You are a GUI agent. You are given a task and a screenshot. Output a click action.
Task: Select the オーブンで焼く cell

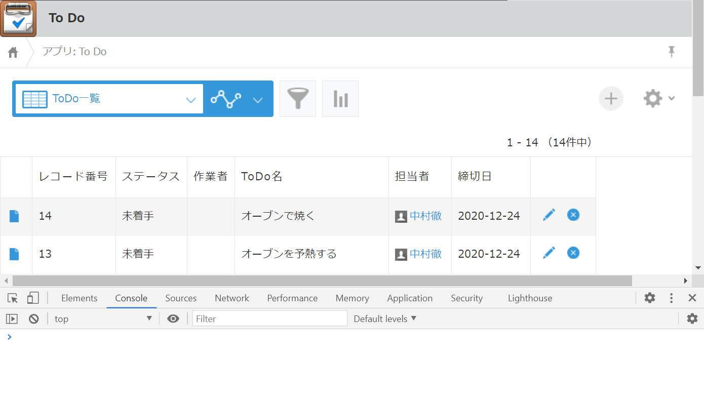[x=311, y=217]
